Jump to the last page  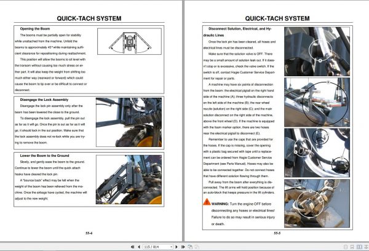click(x=183, y=247)
